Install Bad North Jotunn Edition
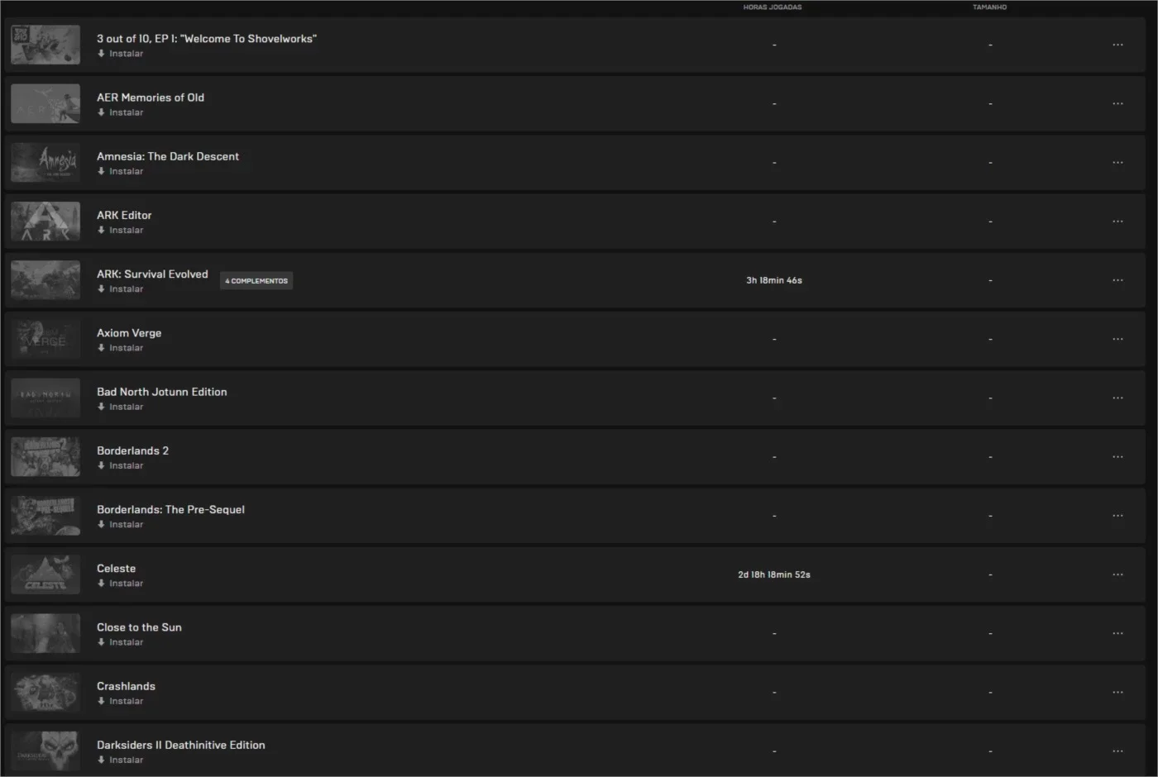This screenshot has height=777, width=1158. pos(120,407)
